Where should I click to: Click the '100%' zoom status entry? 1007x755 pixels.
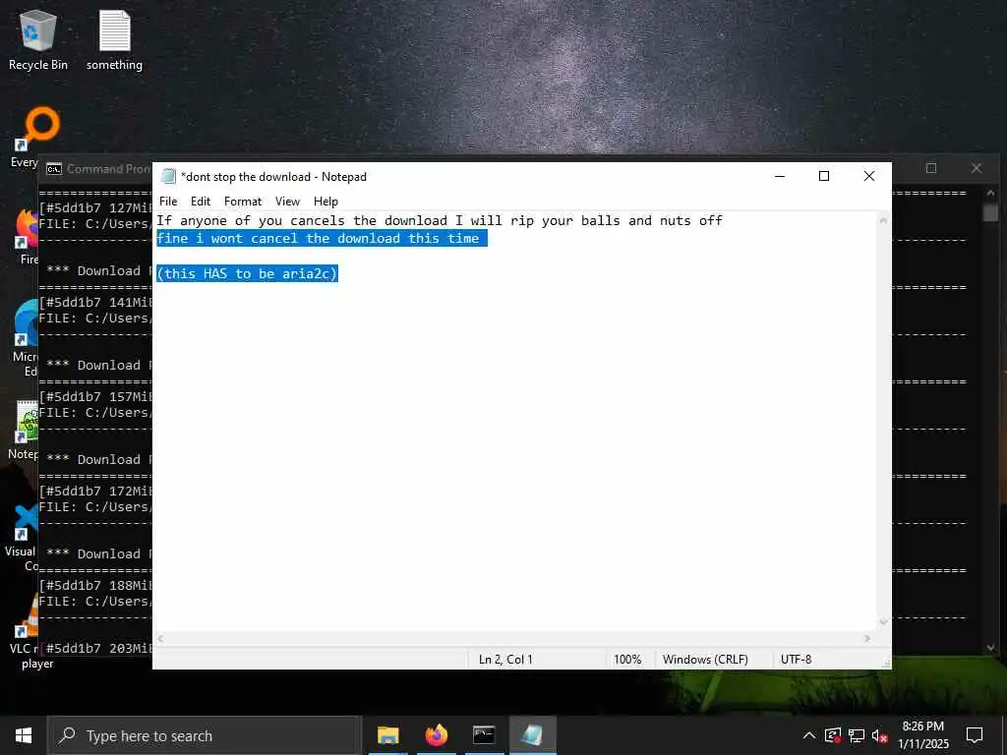coord(627,660)
